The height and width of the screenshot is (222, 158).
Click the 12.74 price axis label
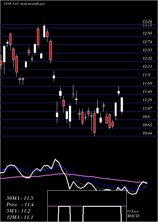(x=147, y=42)
